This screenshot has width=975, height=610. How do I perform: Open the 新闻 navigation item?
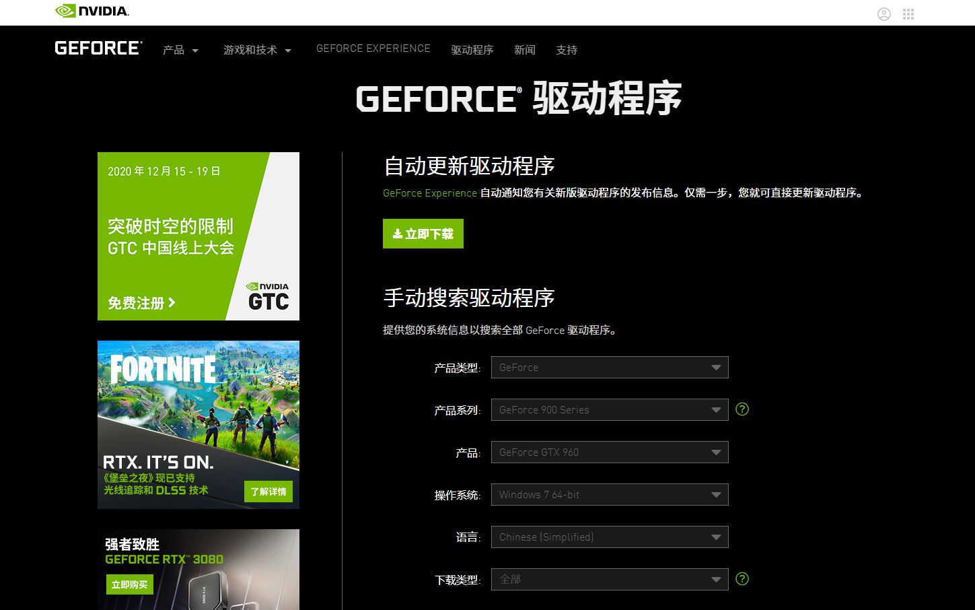(x=525, y=50)
